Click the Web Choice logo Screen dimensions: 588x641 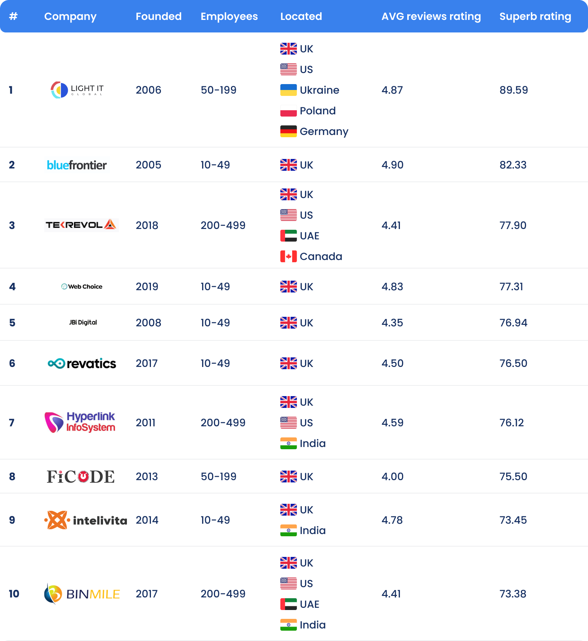coord(82,287)
